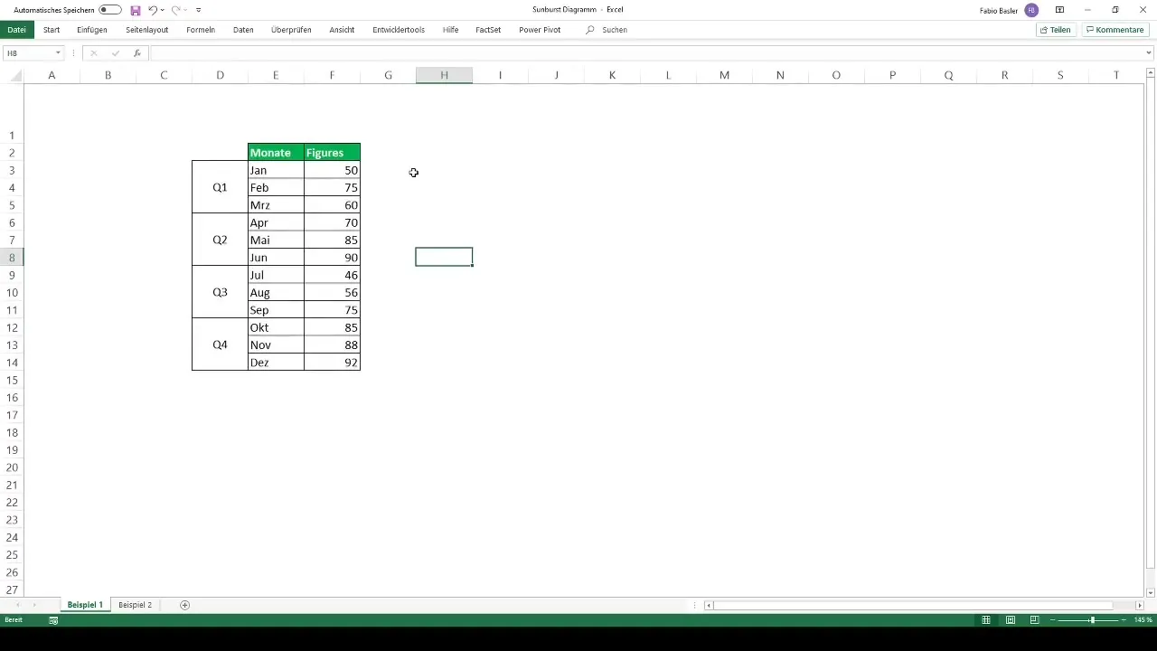Screen dimensions: 1157x651
Task: Click the user account avatar FB
Action: pyautogui.click(x=1031, y=10)
